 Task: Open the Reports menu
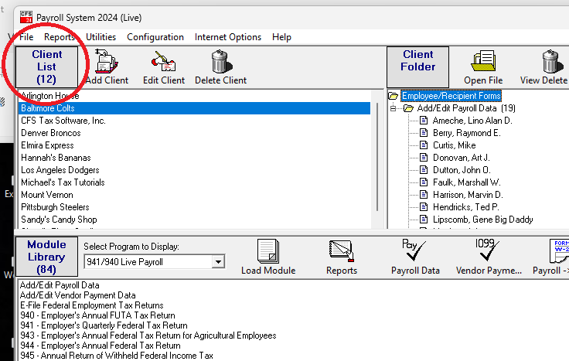pyautogui.click(x=60, y=37)
